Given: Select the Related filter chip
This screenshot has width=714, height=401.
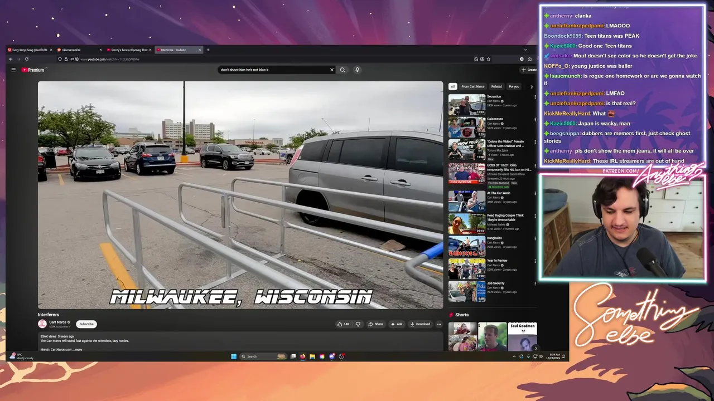Looking at the screenshot, I should [496, 86].
